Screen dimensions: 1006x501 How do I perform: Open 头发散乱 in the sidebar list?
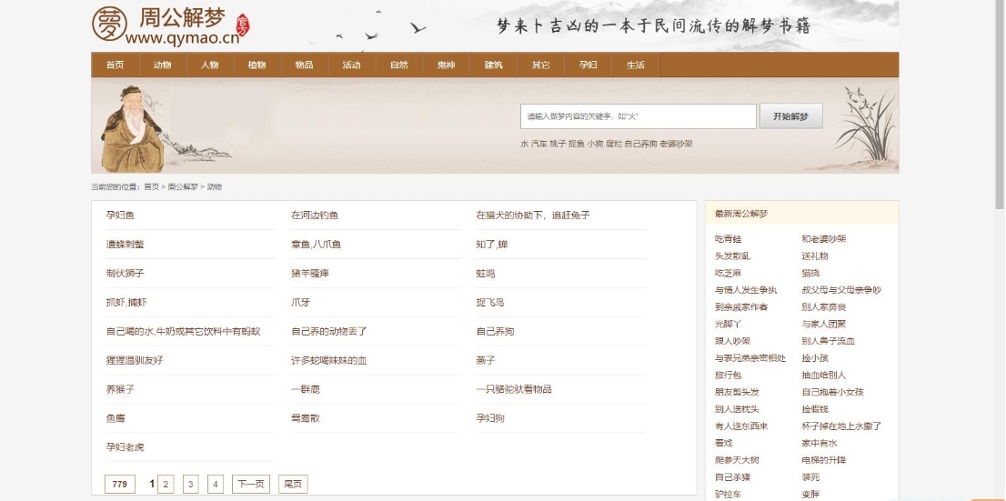[732, 256]
